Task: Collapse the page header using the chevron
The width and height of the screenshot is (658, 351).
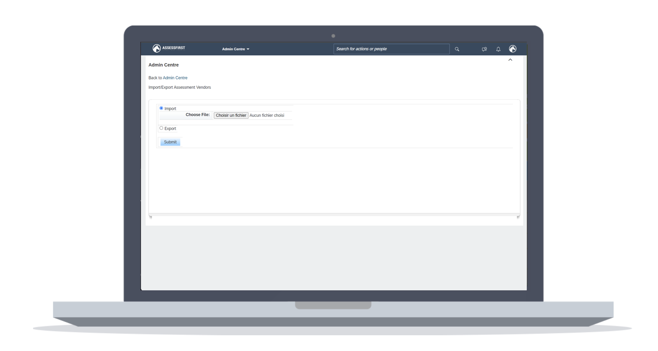Action: [510, 60]
